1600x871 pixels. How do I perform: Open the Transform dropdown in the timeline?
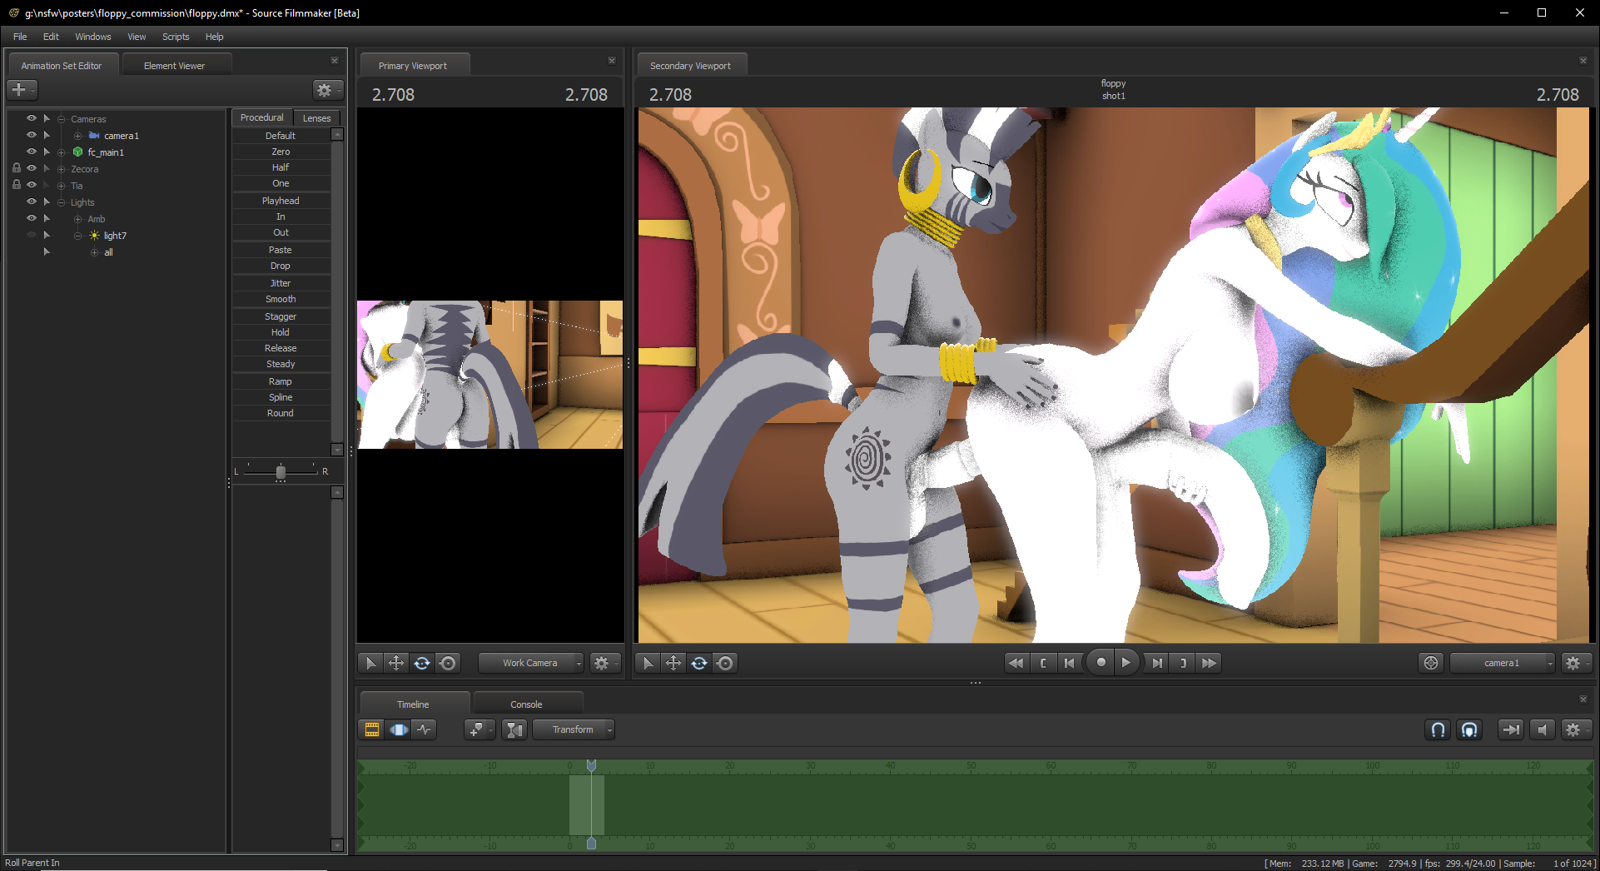pyautogui.click(x=574, y=729)
